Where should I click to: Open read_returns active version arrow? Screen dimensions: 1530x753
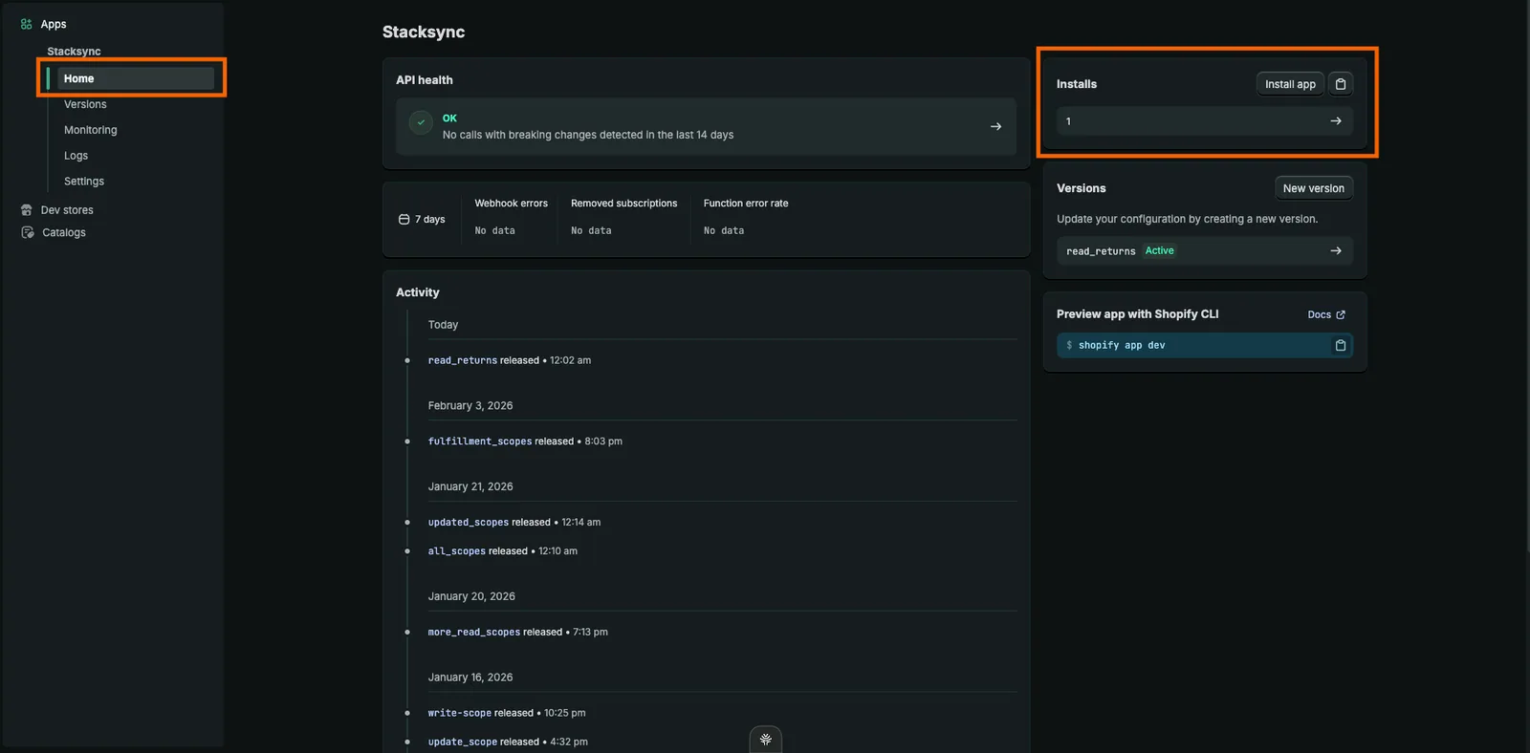tap(1336, 250)
